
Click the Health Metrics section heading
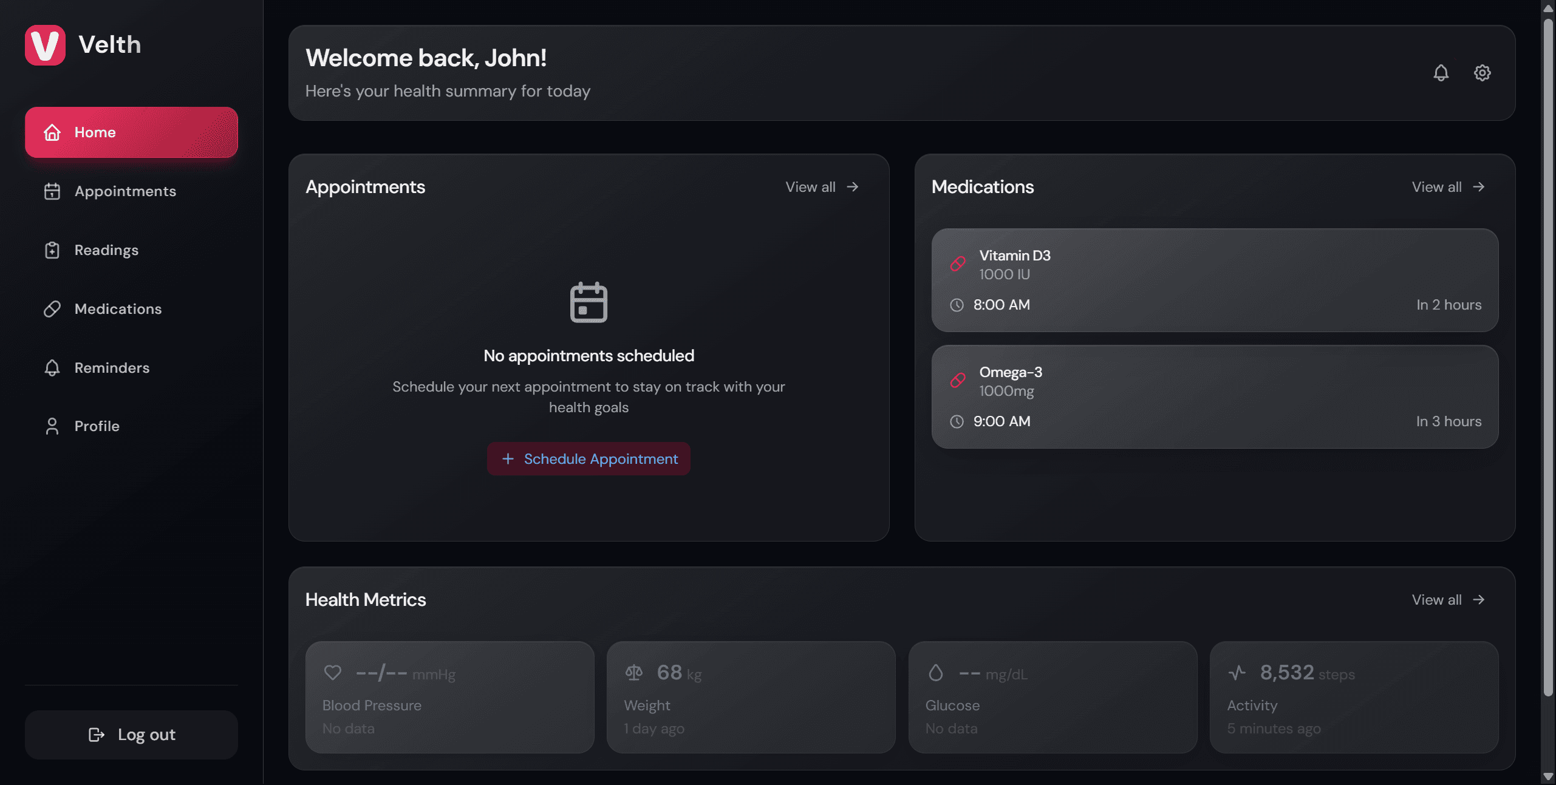point(366,600)
